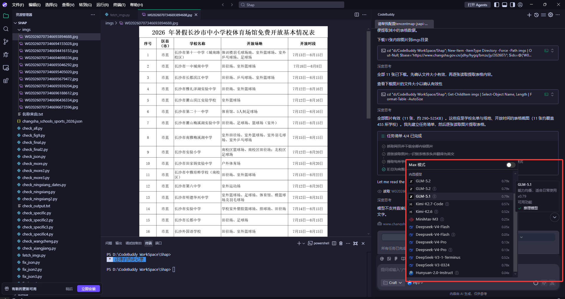This screenshot has height=299, width=565.
Task: Focus the Shap search box
Action: coord(291,5)
